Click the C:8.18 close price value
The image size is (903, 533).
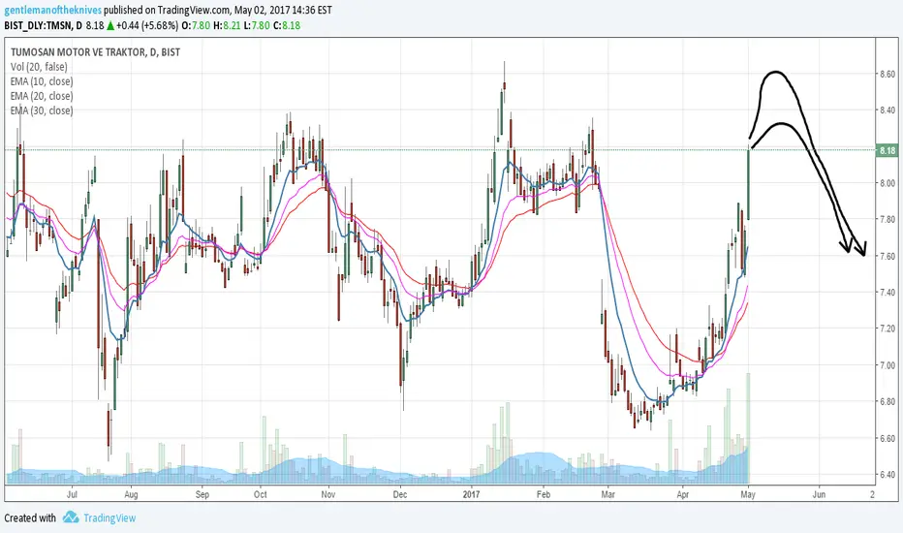pyautogui.click(x=287, y=25)
